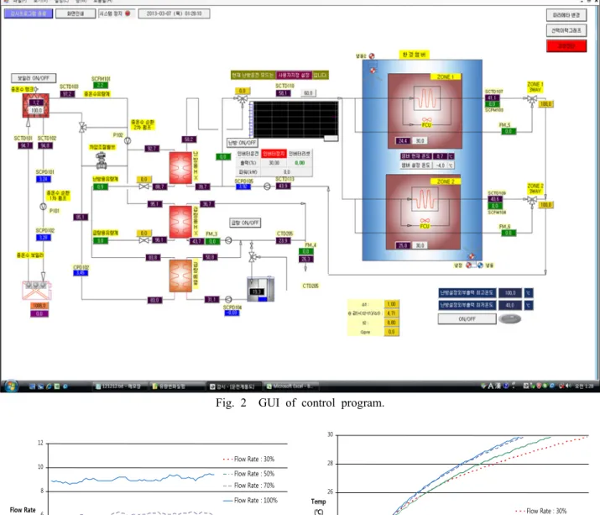600x515 pixels.
Task: Click the minimum temperature field showing 40.0
Action: click(510, 305)
